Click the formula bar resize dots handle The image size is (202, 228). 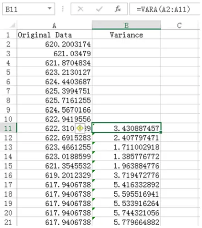click(x=63, y=9)
